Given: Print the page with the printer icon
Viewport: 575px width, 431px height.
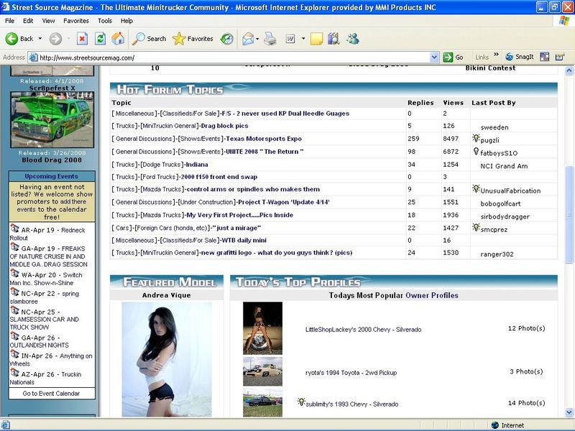Looking at the screenshot, I should pos(270,39).
